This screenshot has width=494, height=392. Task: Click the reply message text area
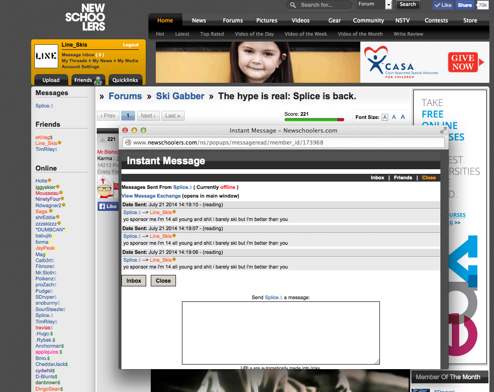pos(280,333)
